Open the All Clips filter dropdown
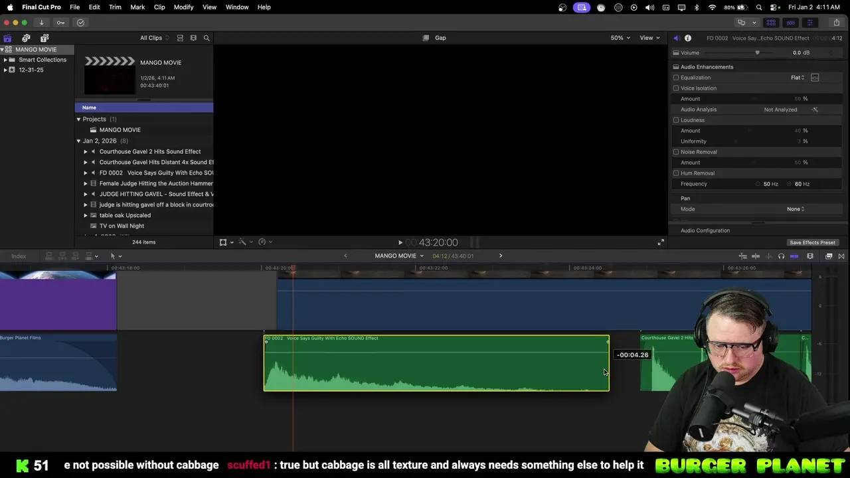 click(155, 38)
